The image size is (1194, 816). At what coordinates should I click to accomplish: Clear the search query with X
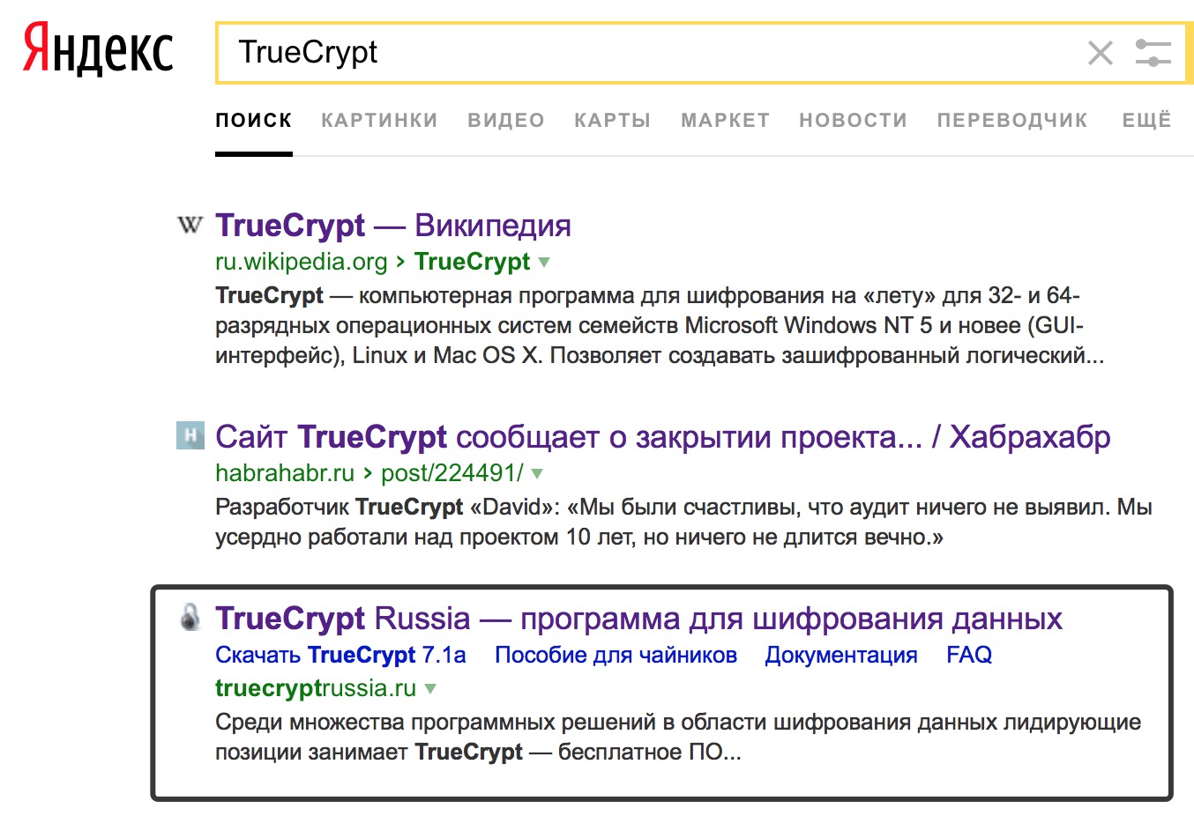(x=1100, y=53)
